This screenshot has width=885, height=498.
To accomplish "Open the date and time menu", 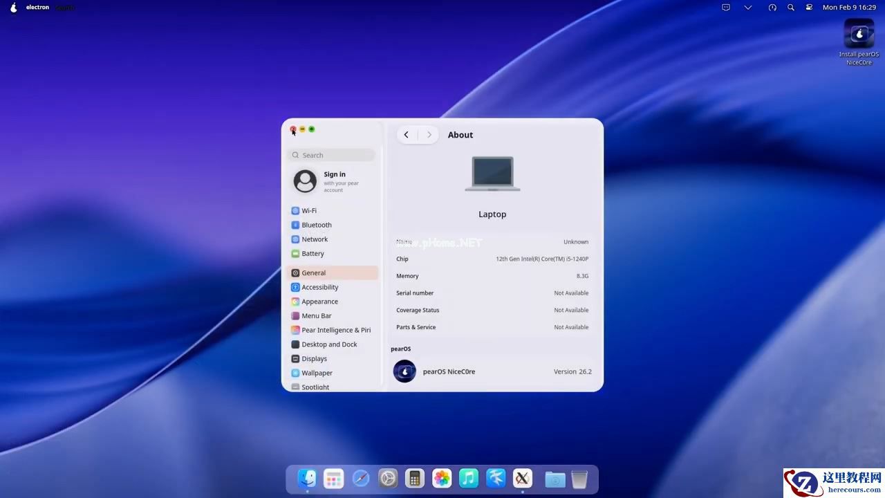I will pyautogui.click(x=849, y=8).
